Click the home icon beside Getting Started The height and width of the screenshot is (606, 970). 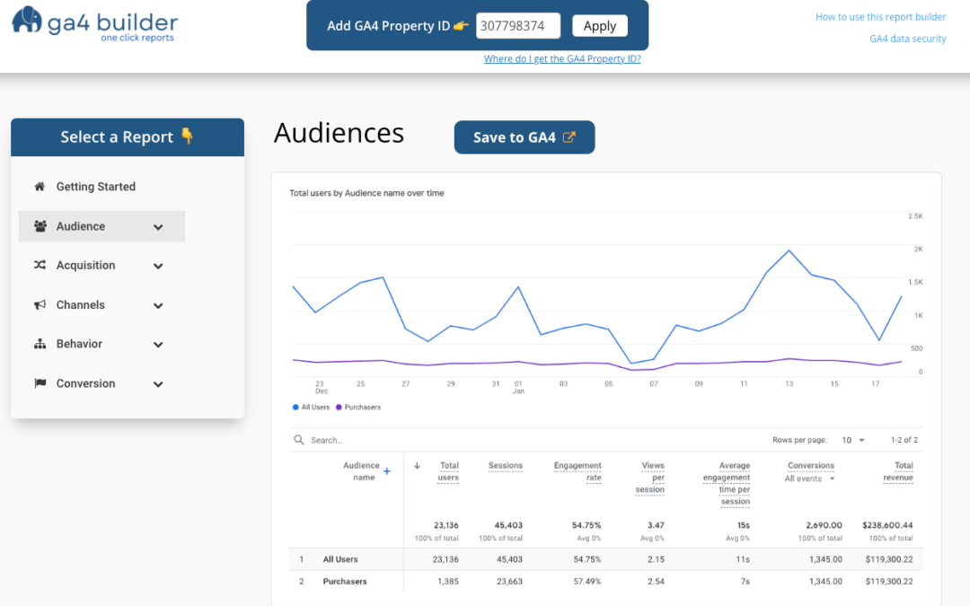(x=40, y=186)
